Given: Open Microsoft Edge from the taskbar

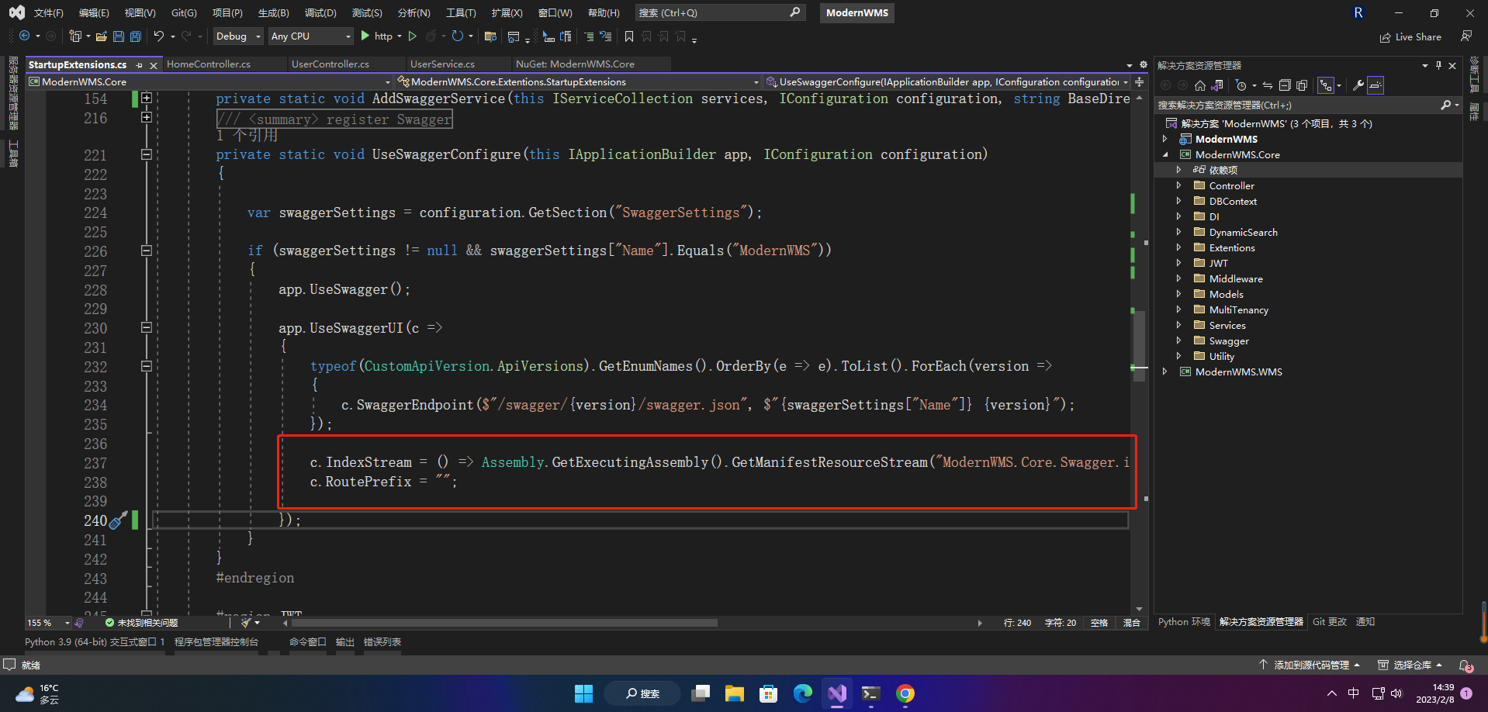Looking at the screenshot, I should (803, 693).
